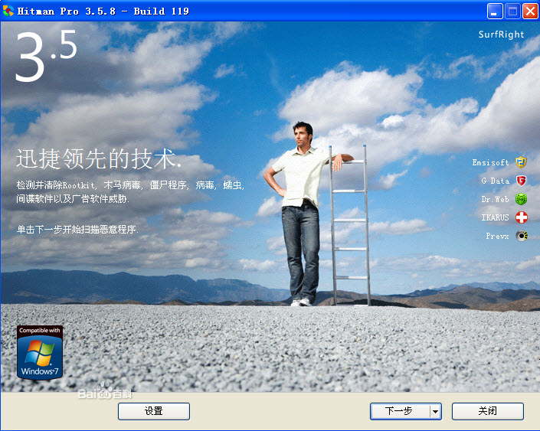Image resolution: width=540 pixels, height=431 pixels.
Task: Minimize the Hitman Pro window
Action: point(495,11)
